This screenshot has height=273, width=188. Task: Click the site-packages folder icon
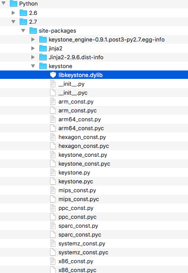[33, 31]
